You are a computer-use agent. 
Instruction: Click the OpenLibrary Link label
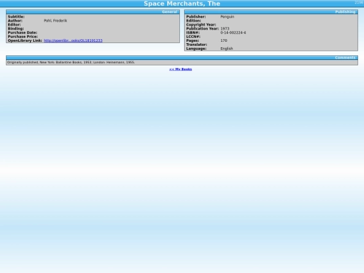(x=25, y=40)
